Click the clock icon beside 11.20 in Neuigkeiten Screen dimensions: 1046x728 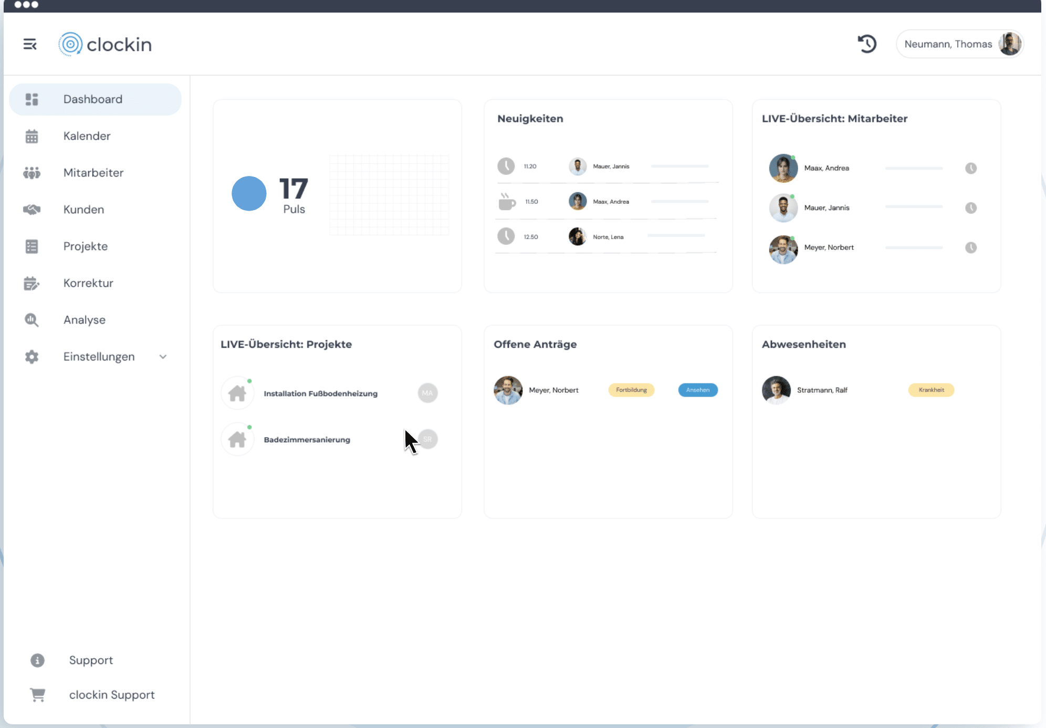click(x=506, y=166)
